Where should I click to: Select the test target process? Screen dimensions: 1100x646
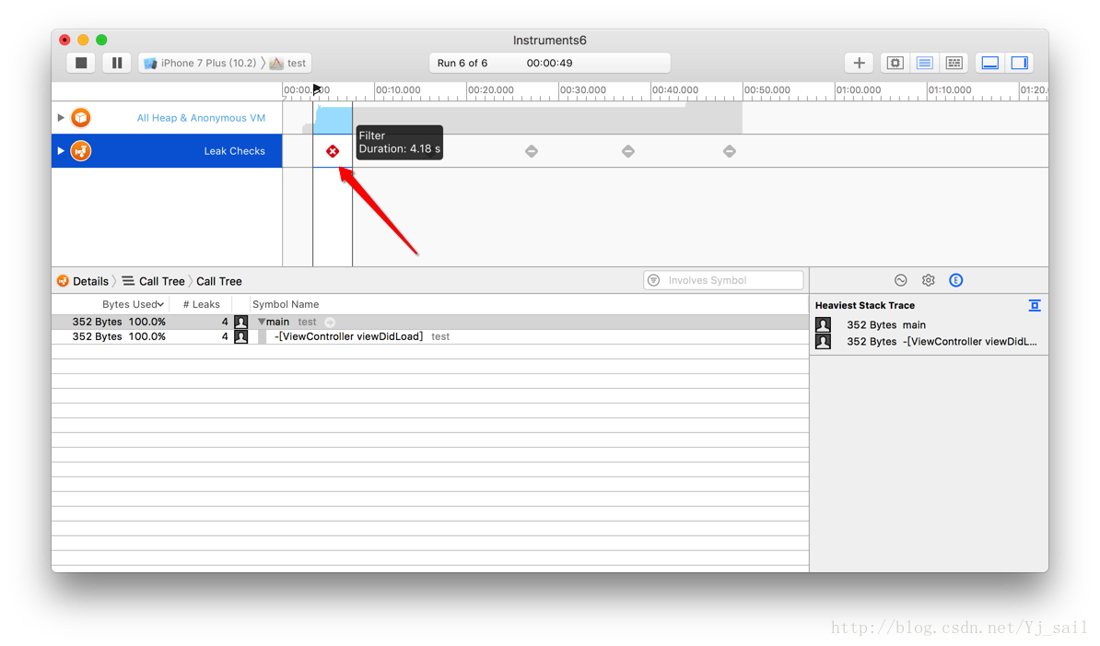point(288,64)
